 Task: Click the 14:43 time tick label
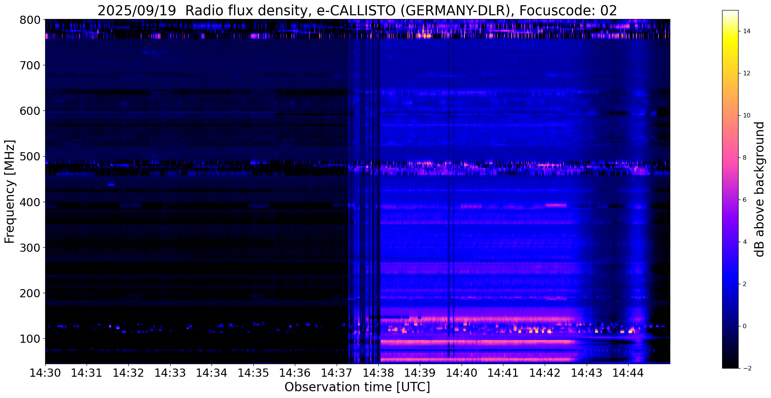coord(587,372)
